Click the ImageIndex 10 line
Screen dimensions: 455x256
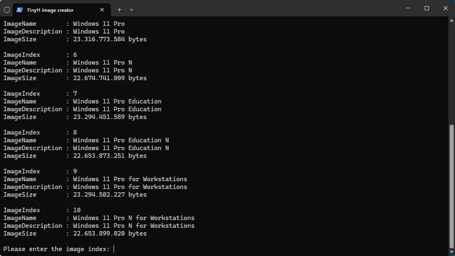click(40, 210)
